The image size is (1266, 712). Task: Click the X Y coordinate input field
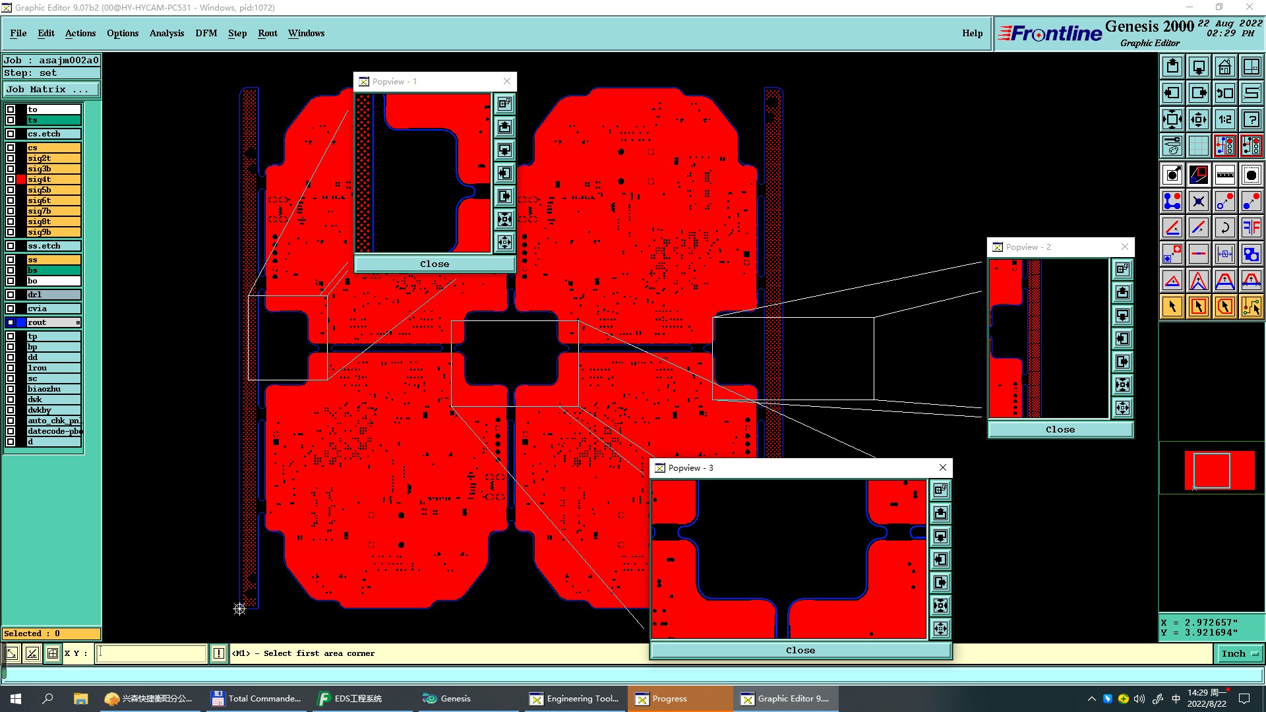click(x=152, y=653)
